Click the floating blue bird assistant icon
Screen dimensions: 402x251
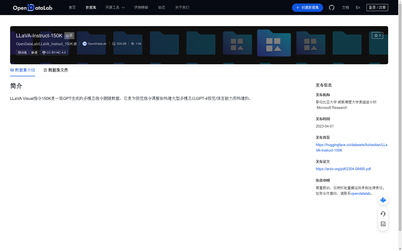tap(383, 200)
